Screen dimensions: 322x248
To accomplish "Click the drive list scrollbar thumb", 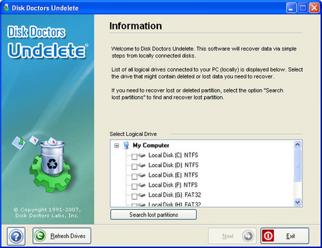I will point(297,165).
